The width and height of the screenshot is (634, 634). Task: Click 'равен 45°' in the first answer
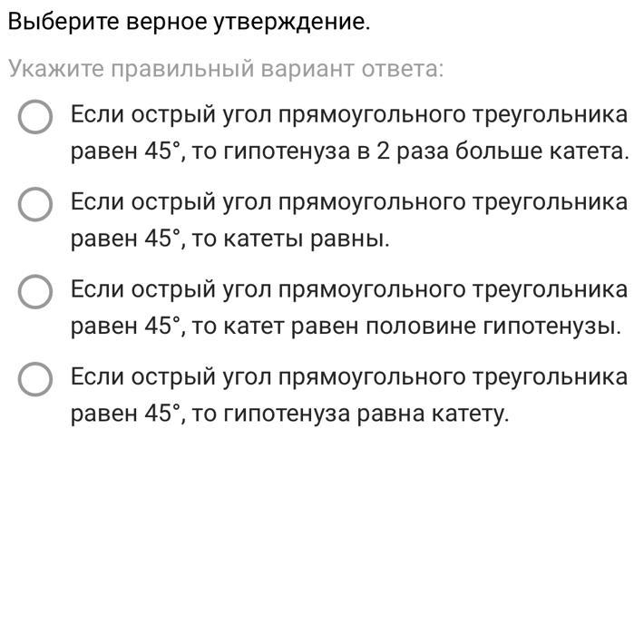pos(125,151)
